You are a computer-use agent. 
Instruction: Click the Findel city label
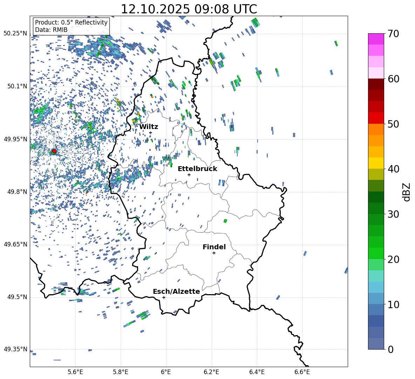tap(214, 247)
